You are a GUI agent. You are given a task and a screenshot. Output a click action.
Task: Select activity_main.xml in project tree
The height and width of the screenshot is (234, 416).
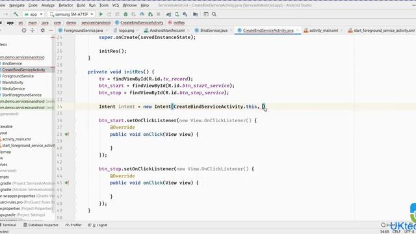(x=16, y=139)
